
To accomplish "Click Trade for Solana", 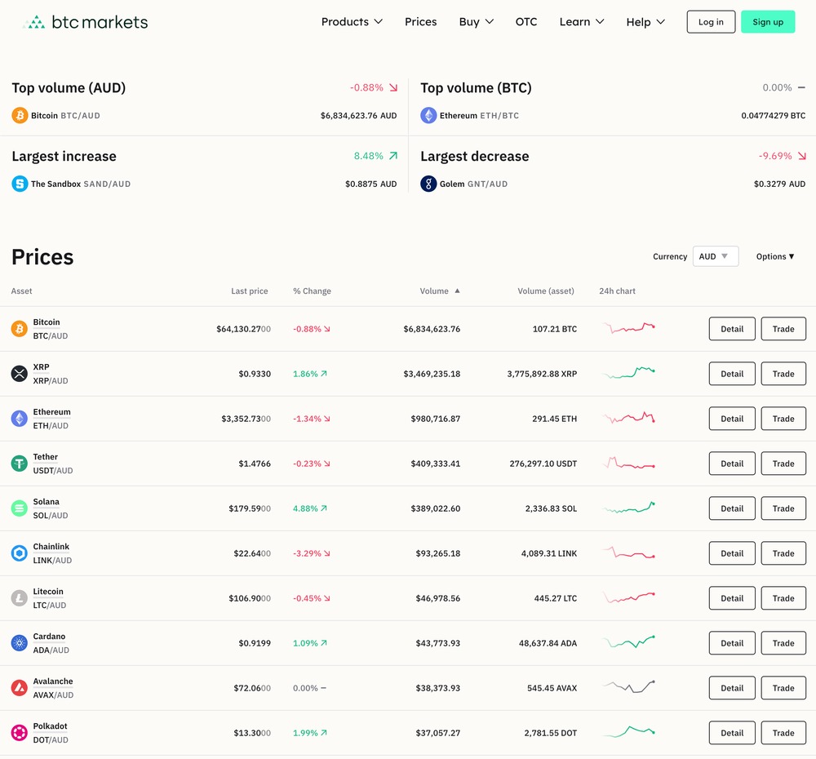I will click(783, 508).
